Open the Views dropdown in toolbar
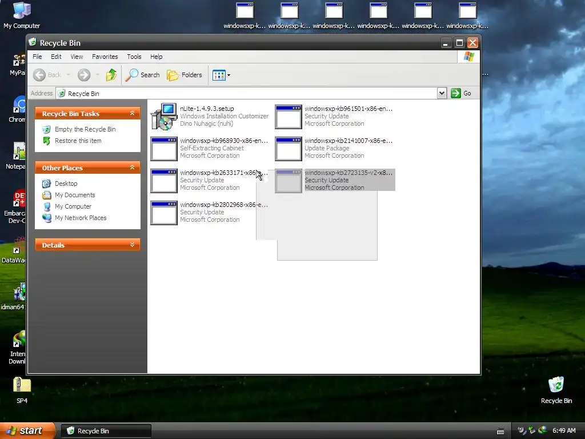 [221, 75]
